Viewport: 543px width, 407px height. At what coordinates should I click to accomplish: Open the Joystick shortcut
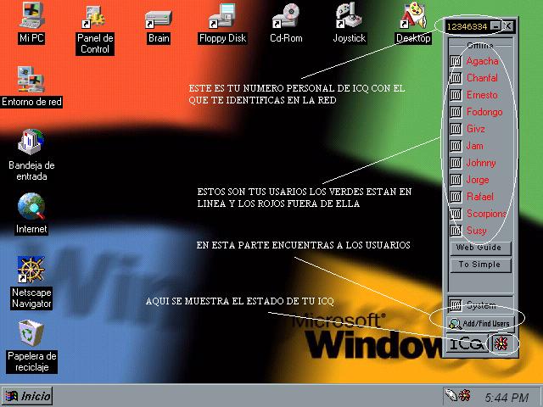349,16
